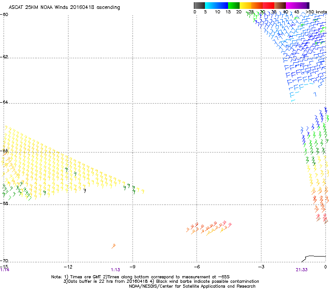Click the '-15' longitude axis label

point(4,266)
